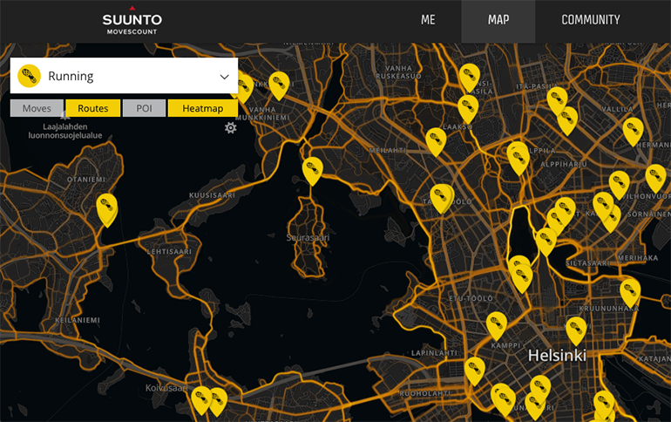
Task: Select the route marker near Alppila
Action: click(x=518, y=158)
